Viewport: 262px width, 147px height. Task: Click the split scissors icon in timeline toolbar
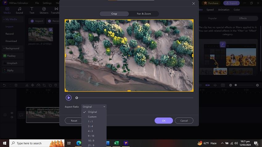[x=27, y=85]
